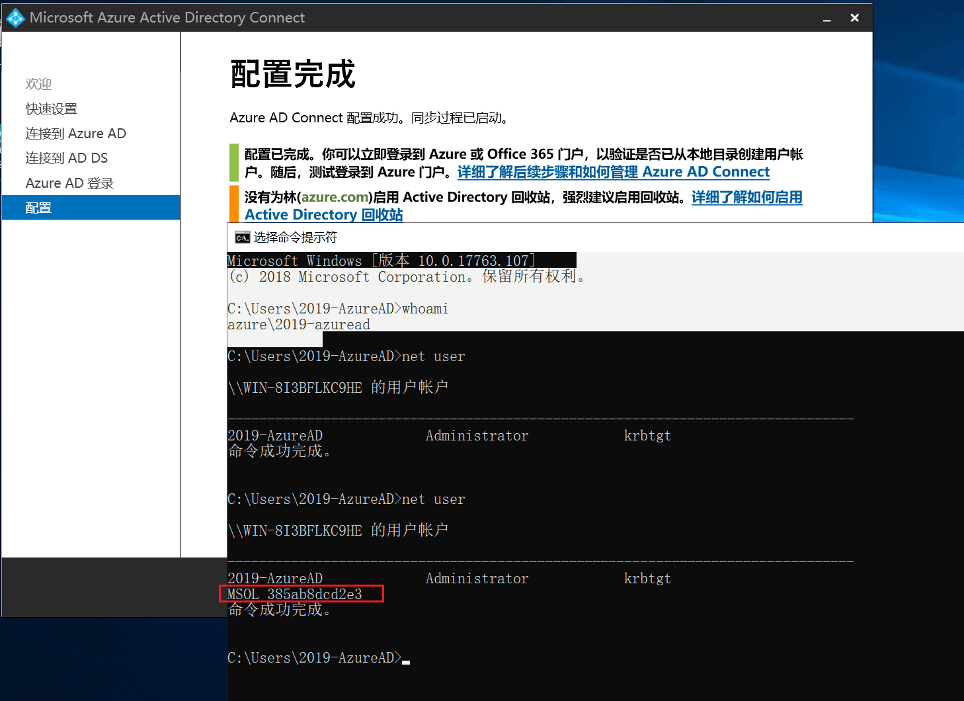Viewport: 964px width, 701px height.
Task: Open the Active Directory 回收站 help link
Action: [x=323, y=215]
